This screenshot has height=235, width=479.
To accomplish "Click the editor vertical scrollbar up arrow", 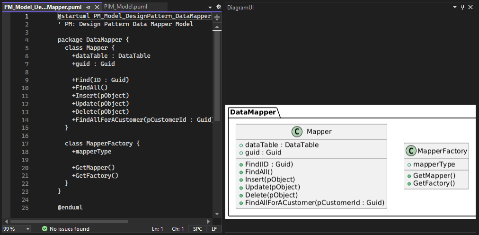I will coord(217,27).
